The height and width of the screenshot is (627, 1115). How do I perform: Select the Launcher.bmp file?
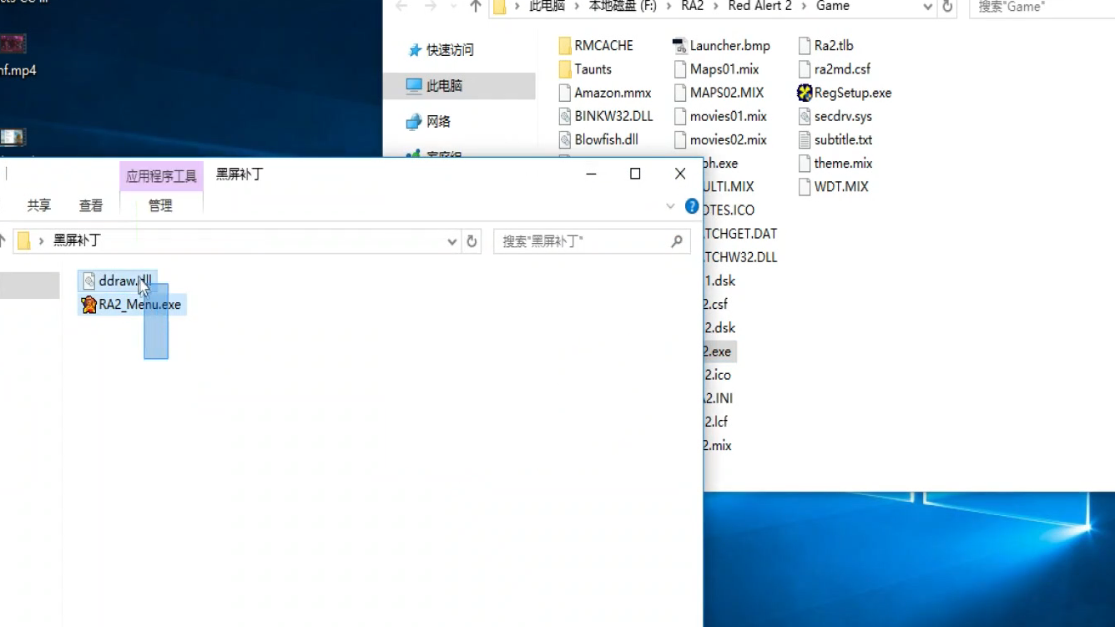[721, 46]
